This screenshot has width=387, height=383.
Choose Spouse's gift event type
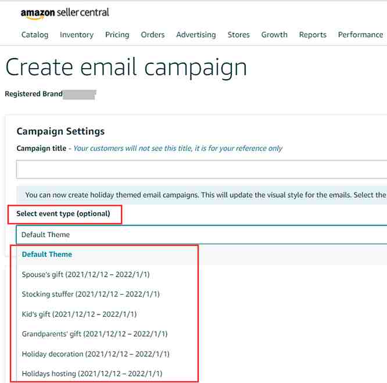coord(85,274)
